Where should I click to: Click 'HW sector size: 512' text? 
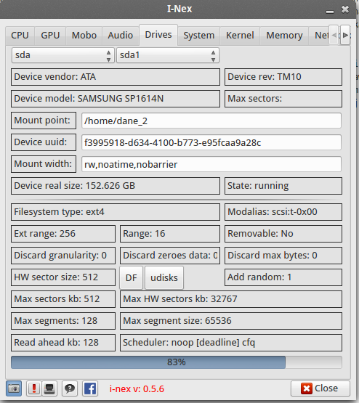click(x=56, y=277)
